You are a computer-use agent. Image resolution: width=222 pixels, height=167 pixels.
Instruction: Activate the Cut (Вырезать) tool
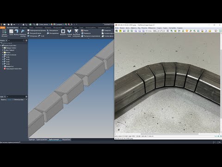click(x=63, y=32)
